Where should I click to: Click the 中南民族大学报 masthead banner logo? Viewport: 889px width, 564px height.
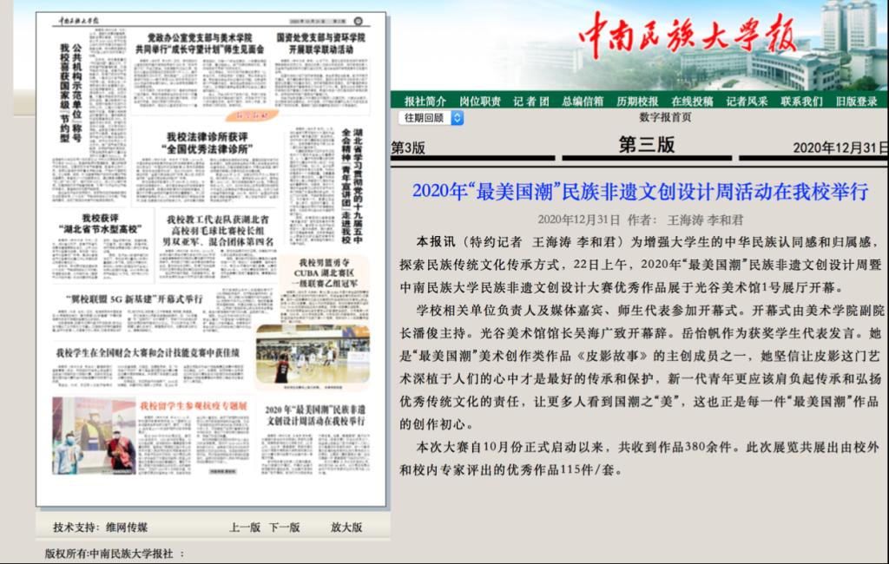click(x=686, y=39)
